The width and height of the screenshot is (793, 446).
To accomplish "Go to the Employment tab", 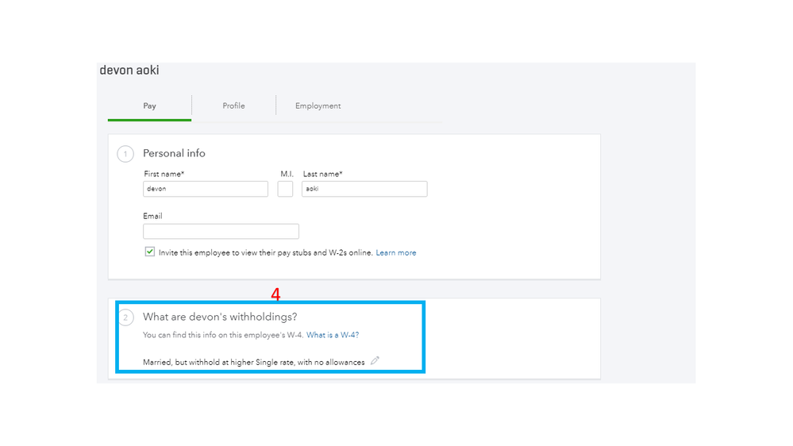I will click(x=318, y=106).
